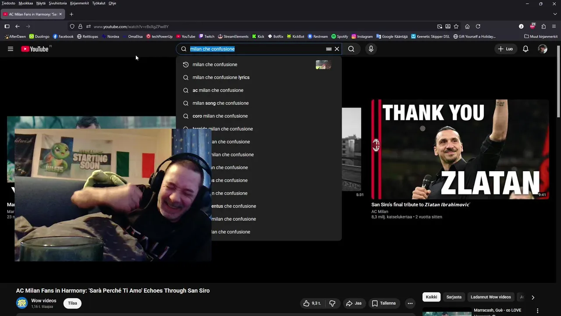Screen dimensions: 561x316
Task: Go to browser home page icon
Action: 467,26
